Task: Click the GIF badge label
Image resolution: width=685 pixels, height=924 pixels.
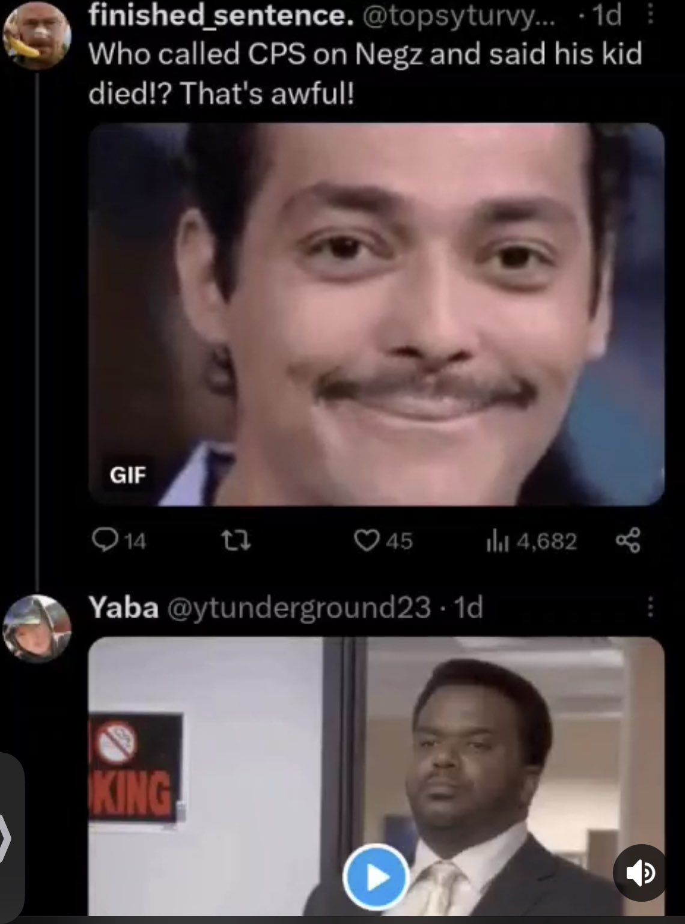Action: (127, 475)
